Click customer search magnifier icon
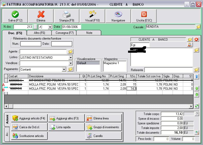This screenshot has height=145, width=203. point(190,45)
